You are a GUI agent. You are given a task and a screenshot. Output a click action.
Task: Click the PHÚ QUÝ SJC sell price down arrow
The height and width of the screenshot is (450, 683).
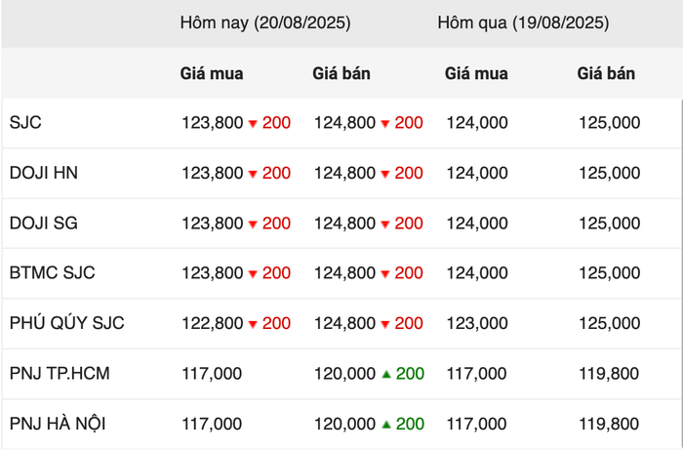tap(385, 324)
